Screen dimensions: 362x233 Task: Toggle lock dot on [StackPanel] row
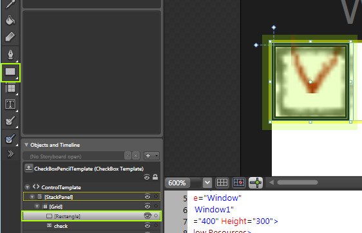click(156, 196)
